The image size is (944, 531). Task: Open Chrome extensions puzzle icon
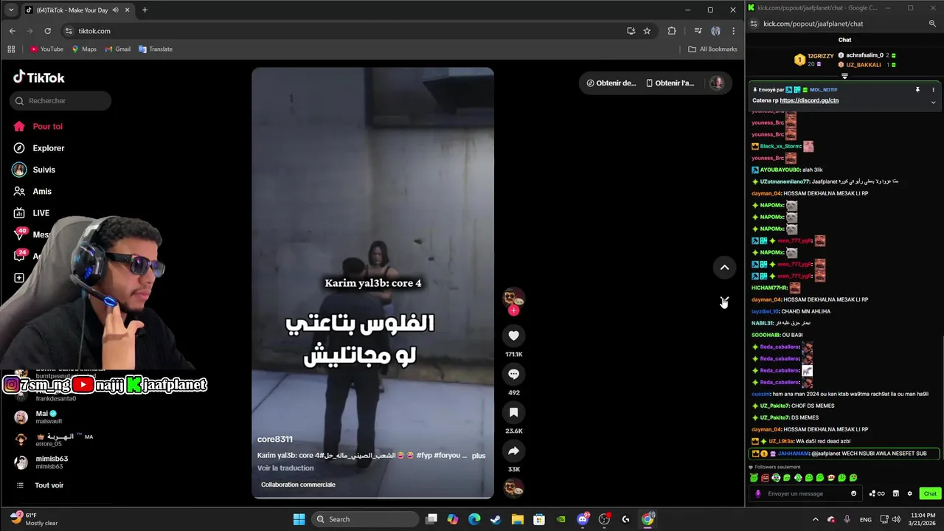click(x=671, y=31)
